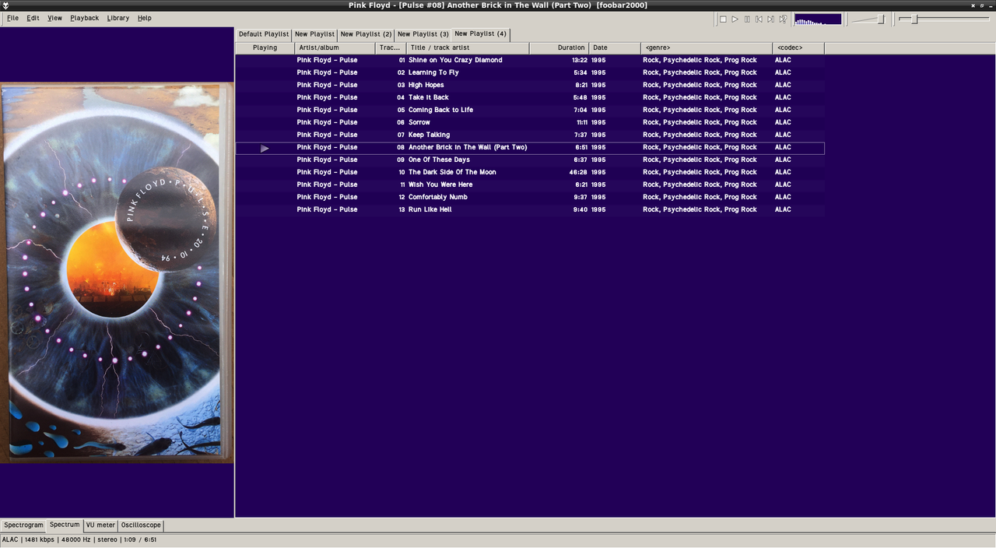The width and height of the screenshot is (996, 548).
Task: Stop playback with the Stop button
Action: click(x=723, y=19)
